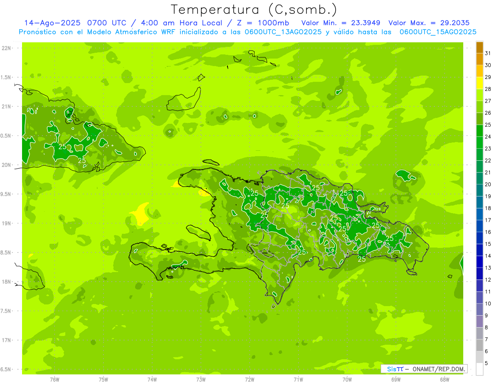Click the '7.5N' latitude axis label
The image size is (499, 385).
(6, 311)
